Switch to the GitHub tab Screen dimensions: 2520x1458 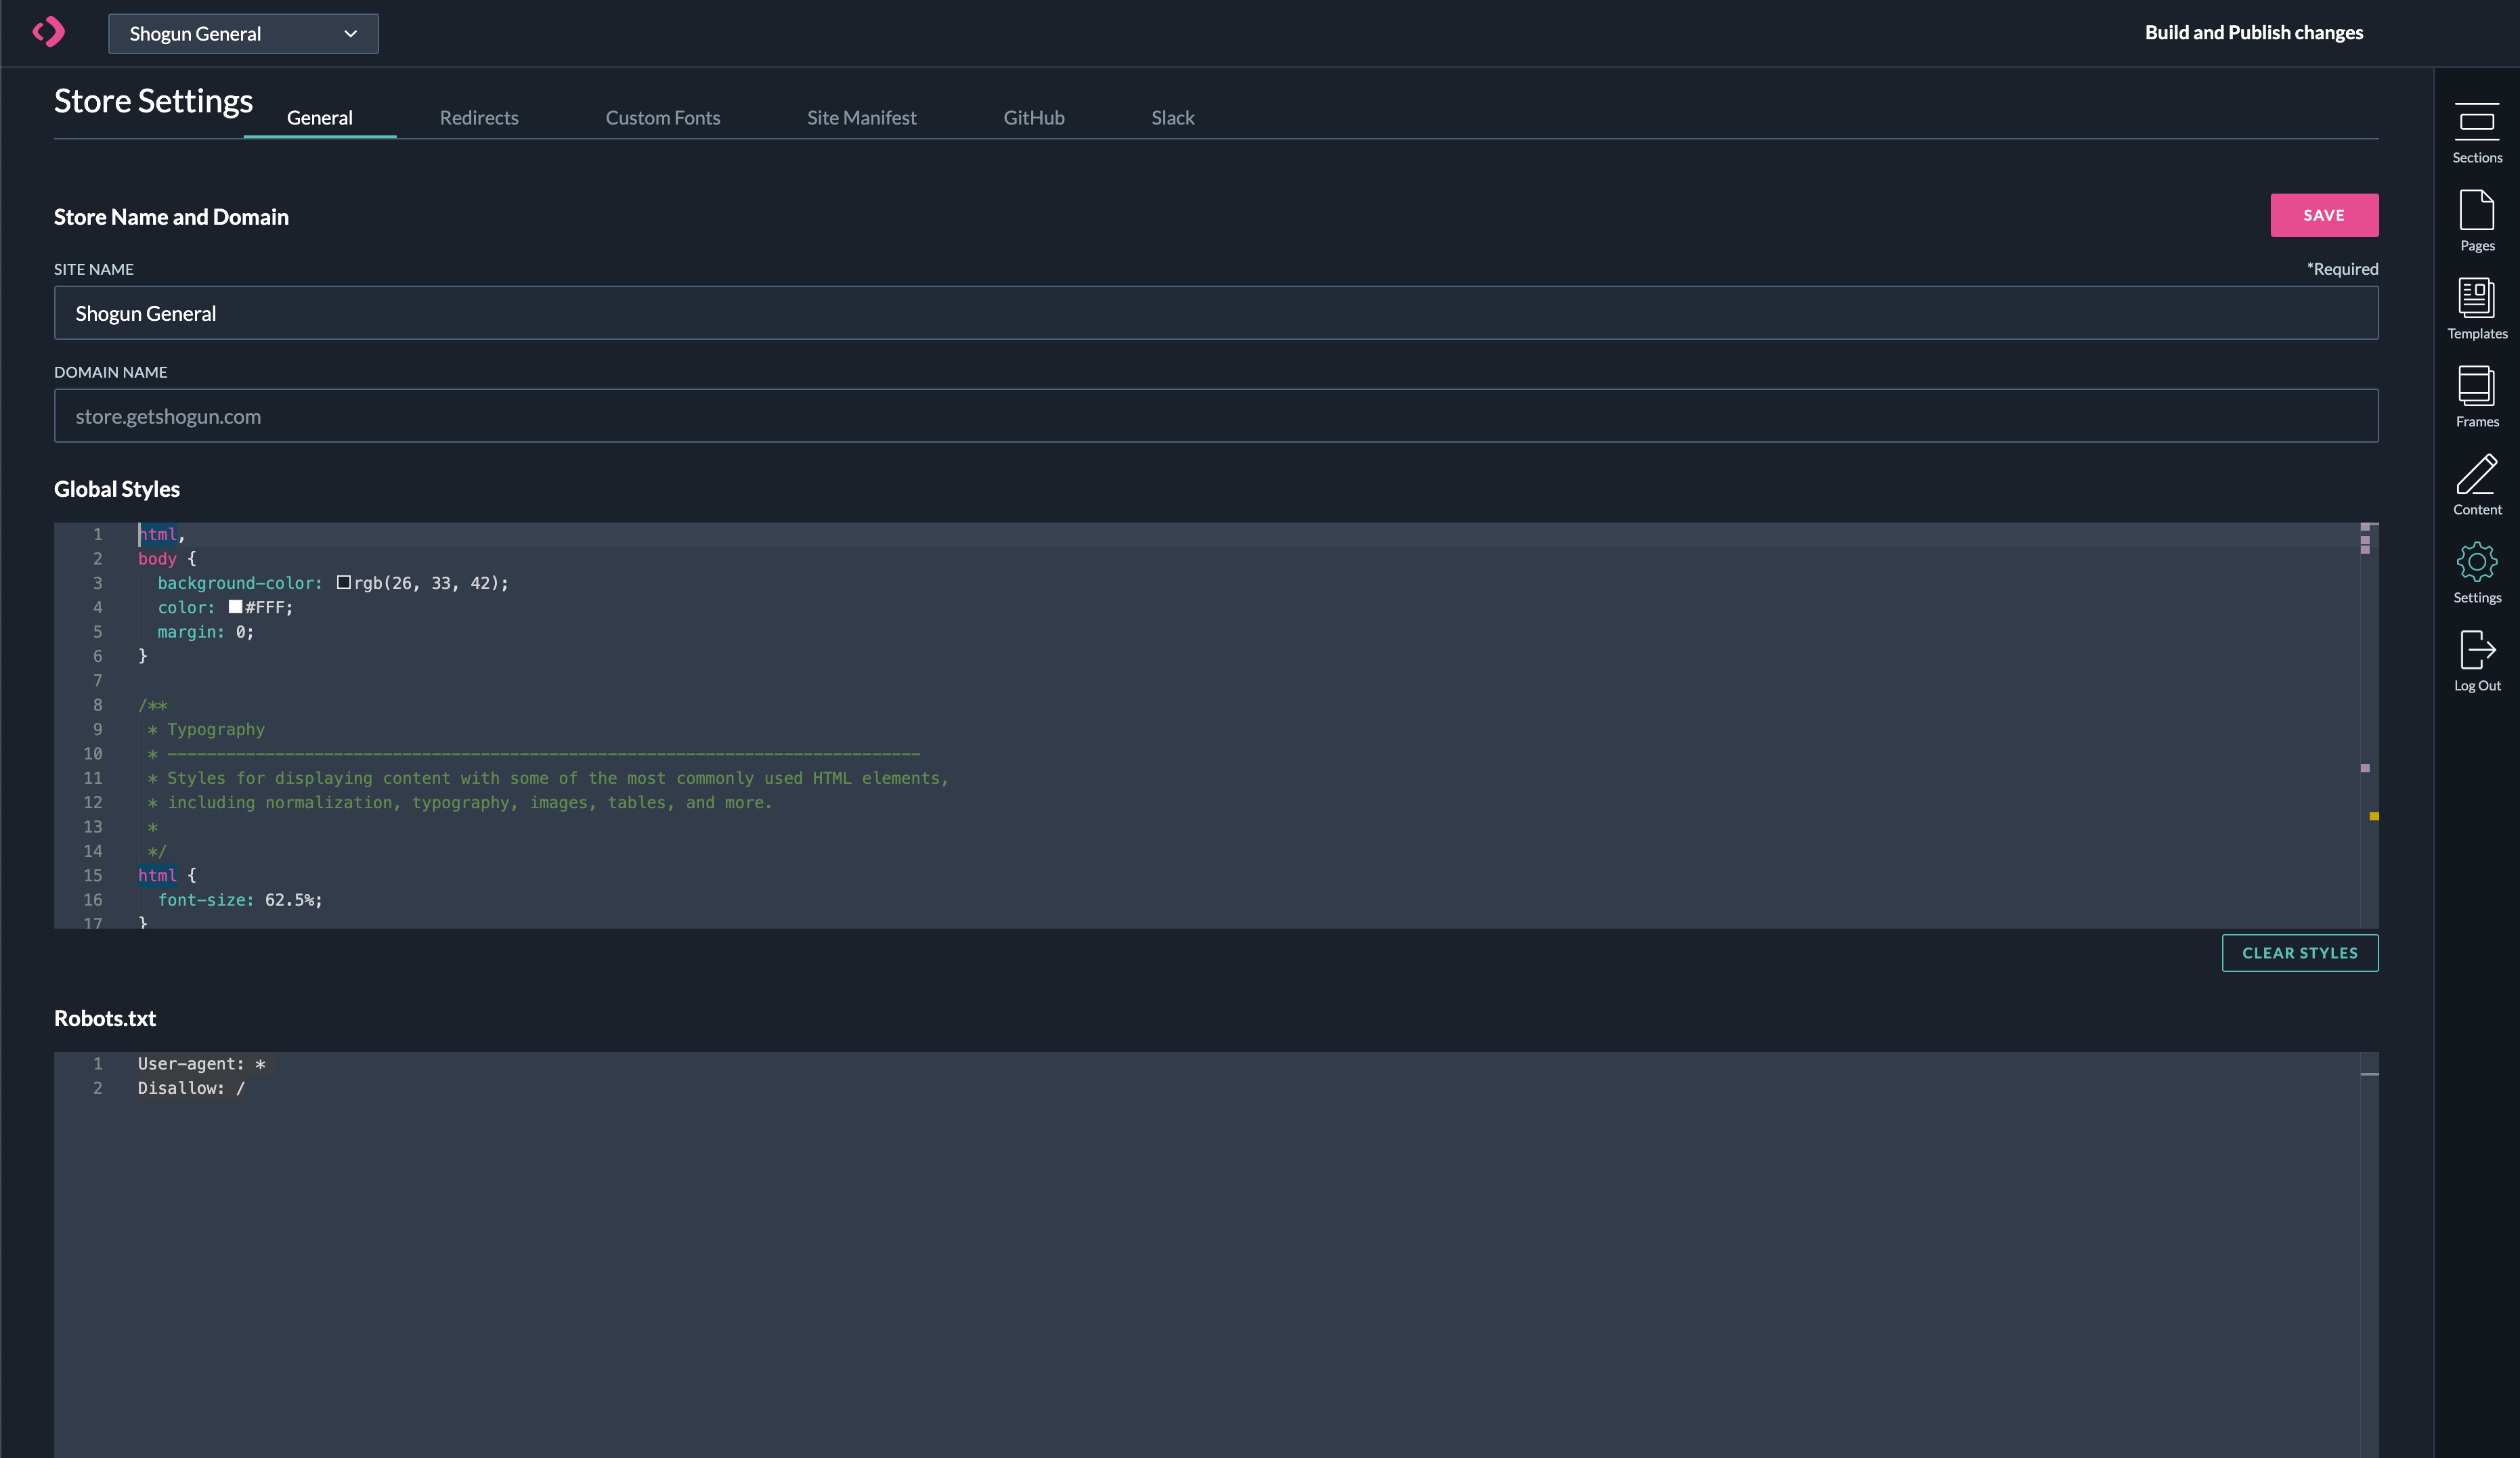click(1033, 118)
